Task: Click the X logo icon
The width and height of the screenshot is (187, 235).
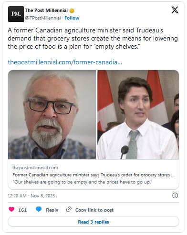Action: click(x=175, y=10)
